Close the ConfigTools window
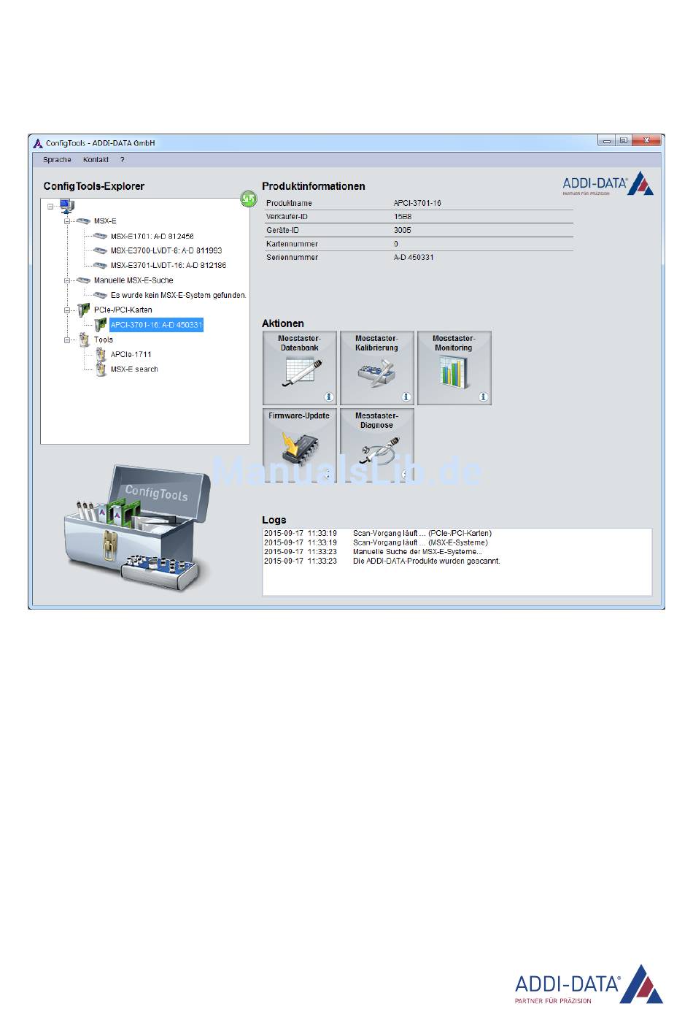The height and width of the screenshot is (1020, 693). [x=646, y=141]
